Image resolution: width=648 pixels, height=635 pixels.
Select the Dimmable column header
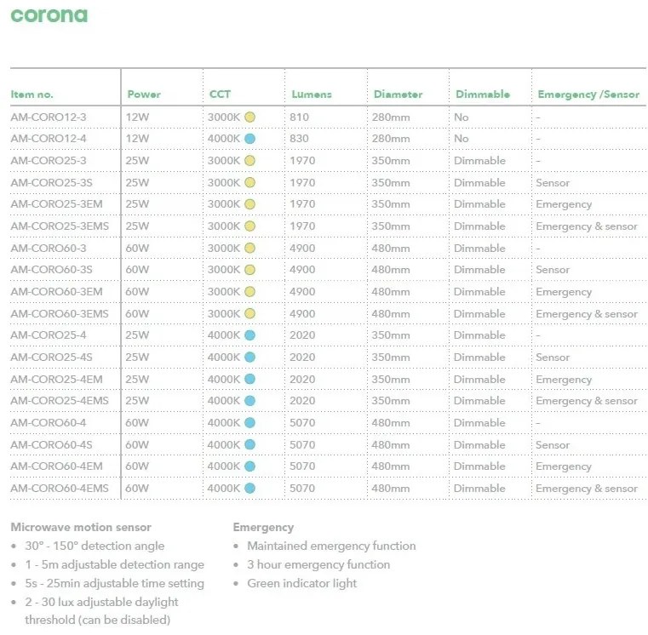483,94
